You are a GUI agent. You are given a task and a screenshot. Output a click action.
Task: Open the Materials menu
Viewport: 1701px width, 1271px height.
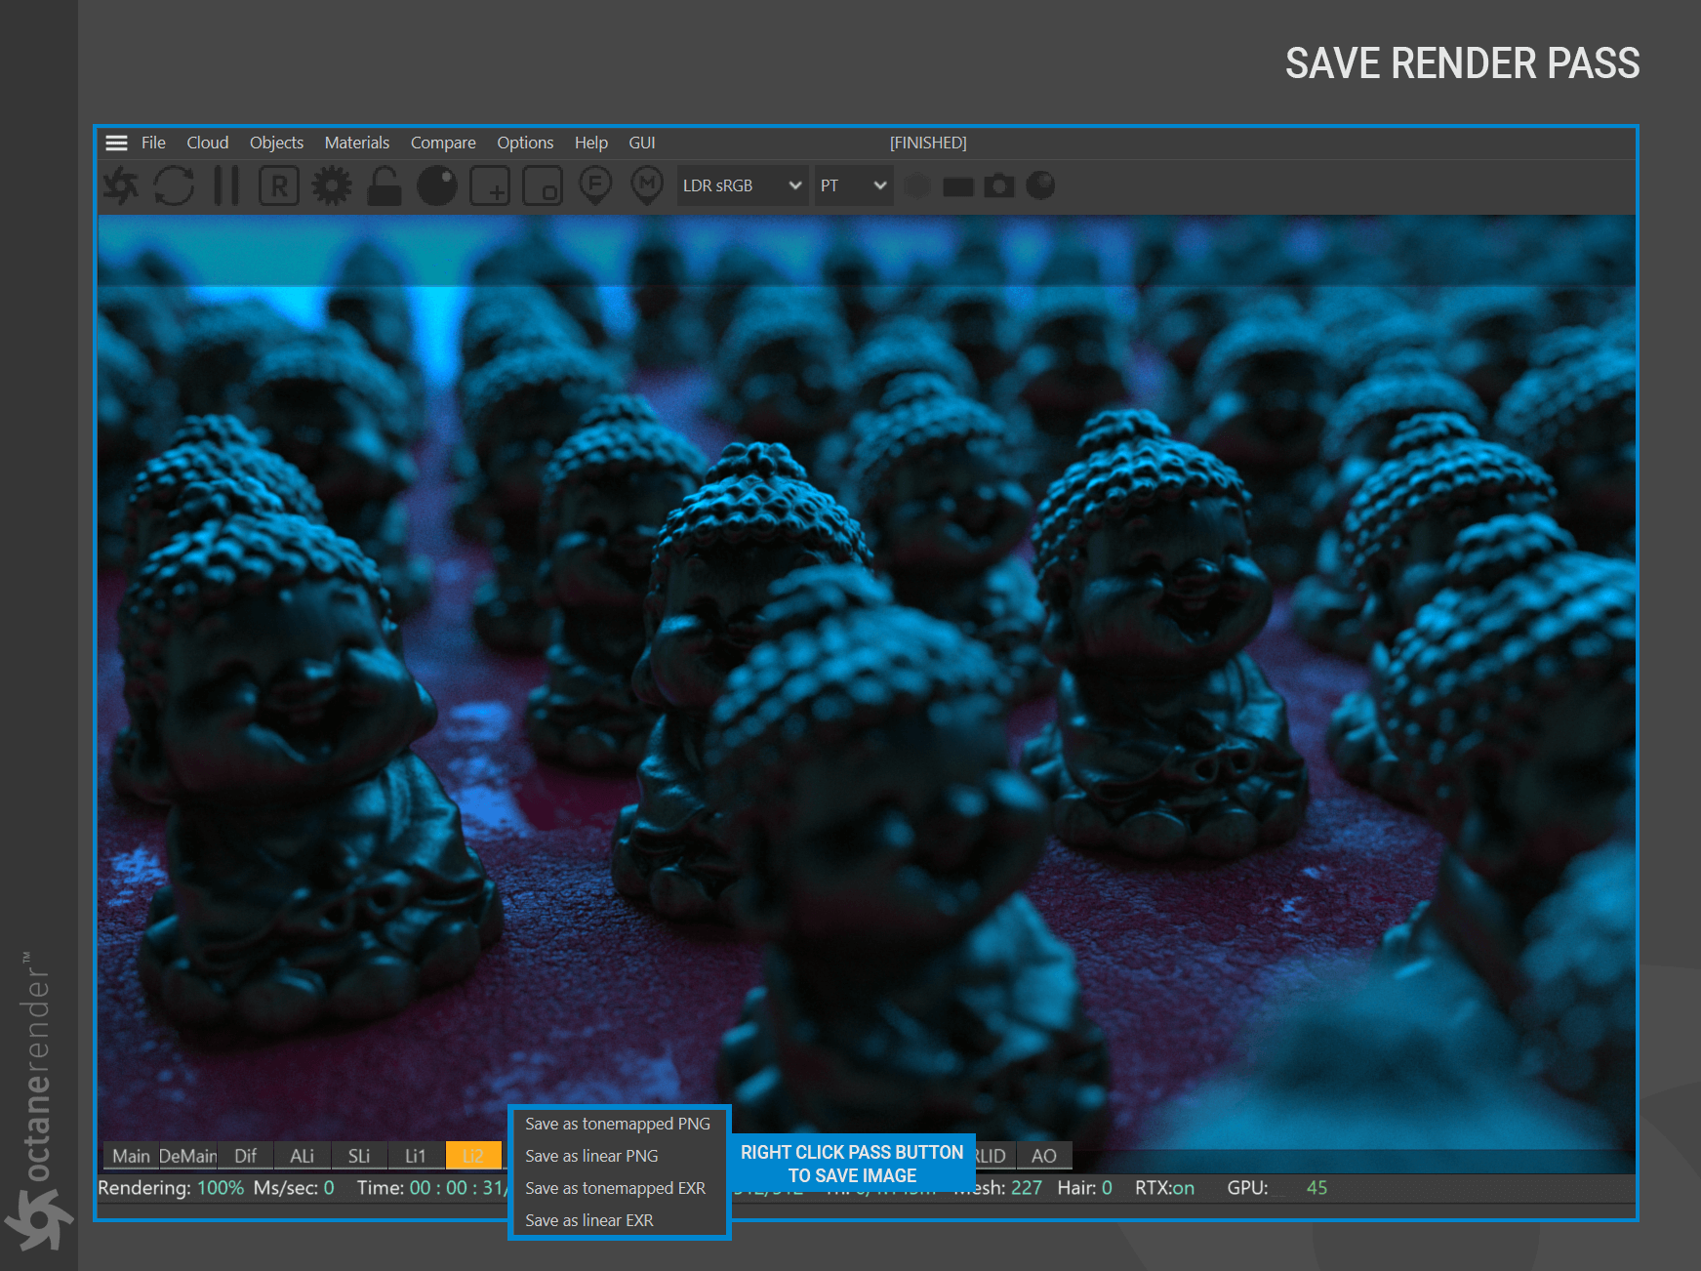(x=357, y=143)
